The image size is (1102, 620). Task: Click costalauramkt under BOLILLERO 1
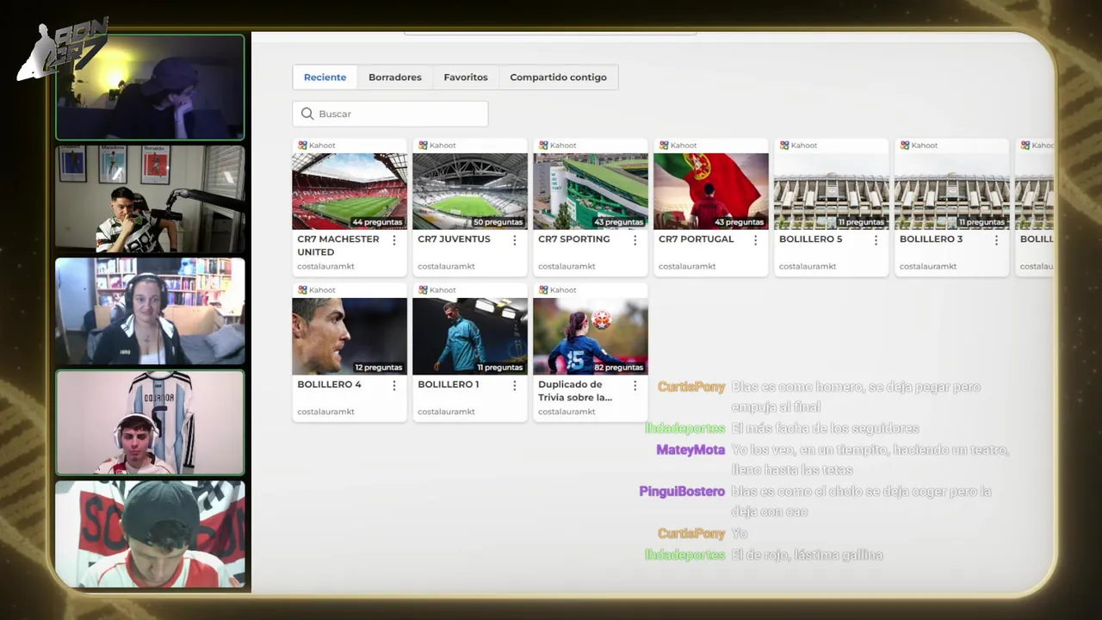tap(446, 412)
